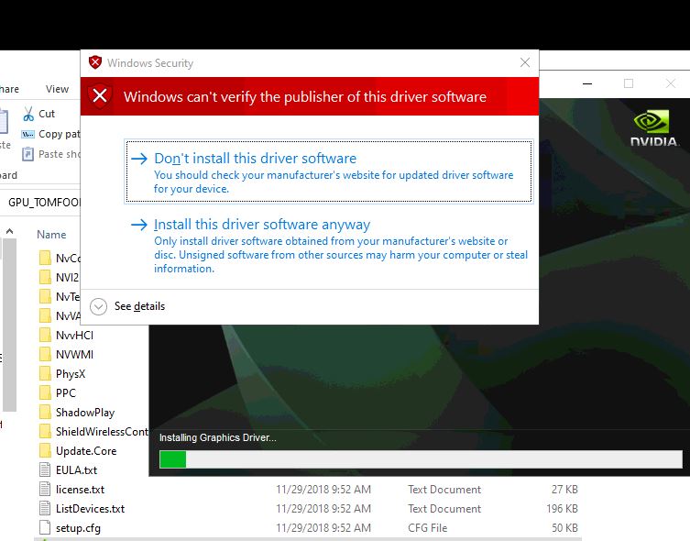Click the Windows Security shield title icon
Image resolution: width=690 pixels, height=541 pixels.
[95, 62]
